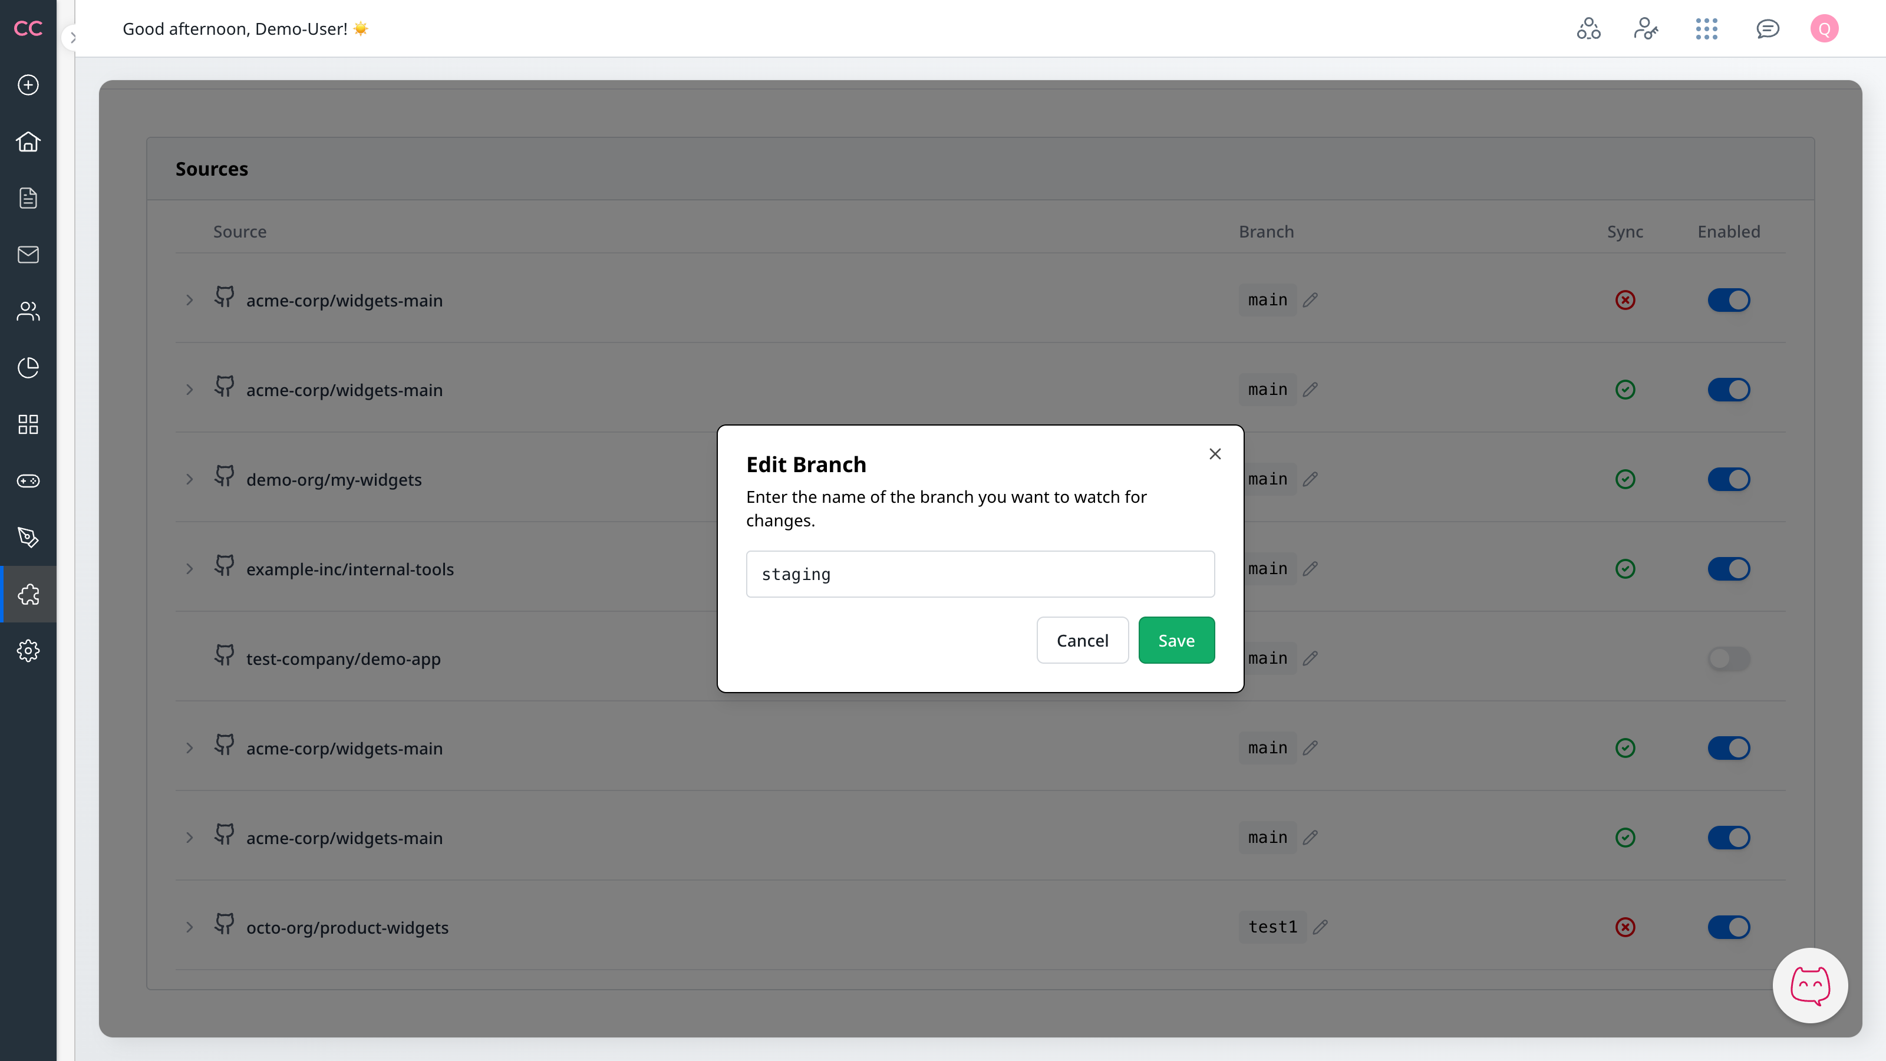The width and height of the screenshot is (1886, 1061).
Task: Click the game controller icon in sidebar
Action: 28,481
